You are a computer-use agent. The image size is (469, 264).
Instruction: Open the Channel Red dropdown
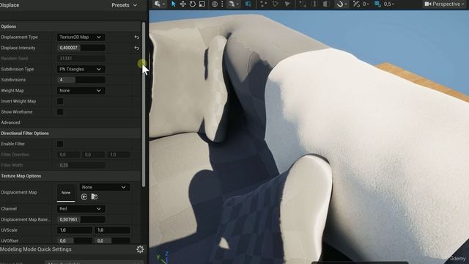click(x=81, y=208)
